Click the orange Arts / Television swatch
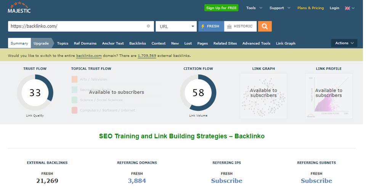 pyautogui.click(x=74, y=79)
